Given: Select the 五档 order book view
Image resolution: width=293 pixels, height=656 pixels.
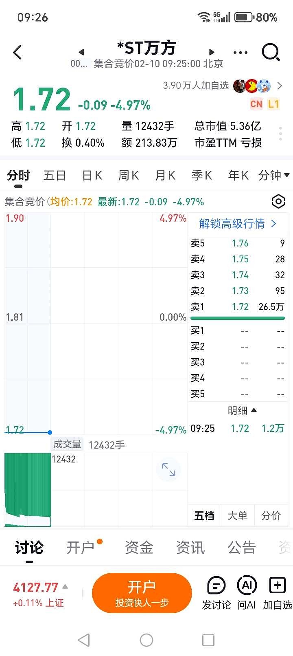Looking at the screenshot, I should (x=204, y=516).
